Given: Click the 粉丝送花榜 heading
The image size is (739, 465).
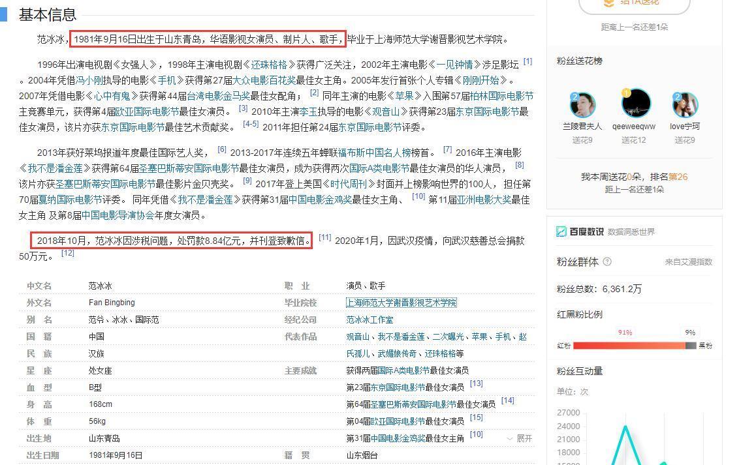Looking at the screenshot, I should [x=579, y=61].
